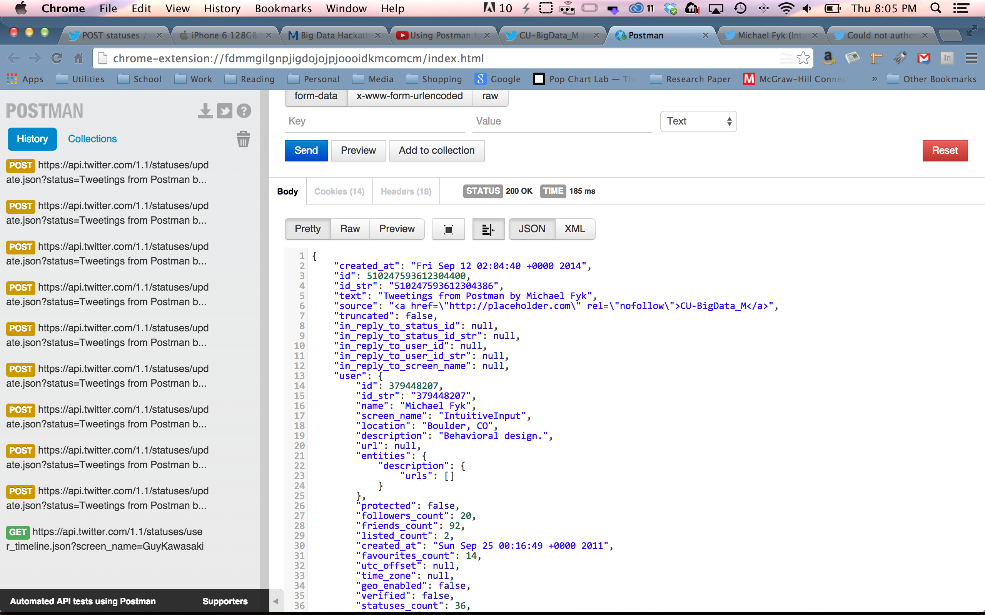Viewport: 985px width, 615px height.
Task: Open the Gmail extension icon
Action: click(923, 58)
